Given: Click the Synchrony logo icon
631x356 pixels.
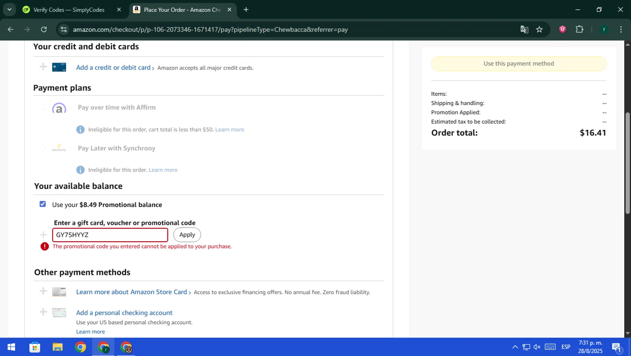Looking at the screenshot, I should click(x=59, y=148).
